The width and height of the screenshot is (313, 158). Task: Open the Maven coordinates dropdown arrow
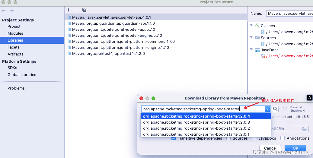[x=267, y=109]
